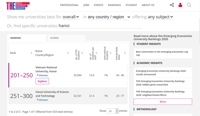Click the METHODOLOGY heading
The image size is (200, 116).
pyautogui.click(x=147, y=109)
